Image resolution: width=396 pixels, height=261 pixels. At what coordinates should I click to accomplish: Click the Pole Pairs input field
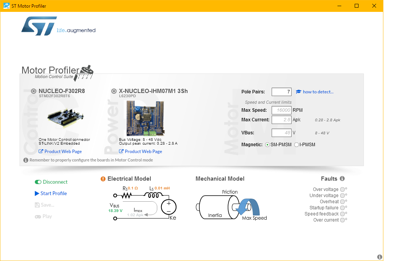(x=282, y=92)
